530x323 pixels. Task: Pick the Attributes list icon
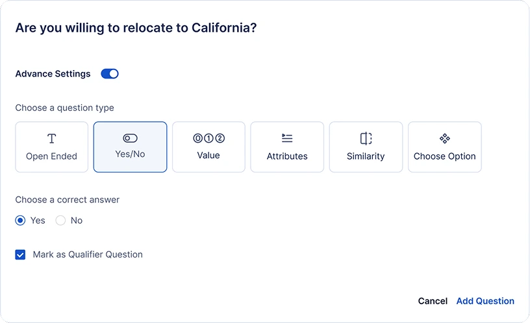(x=287, y=138)
